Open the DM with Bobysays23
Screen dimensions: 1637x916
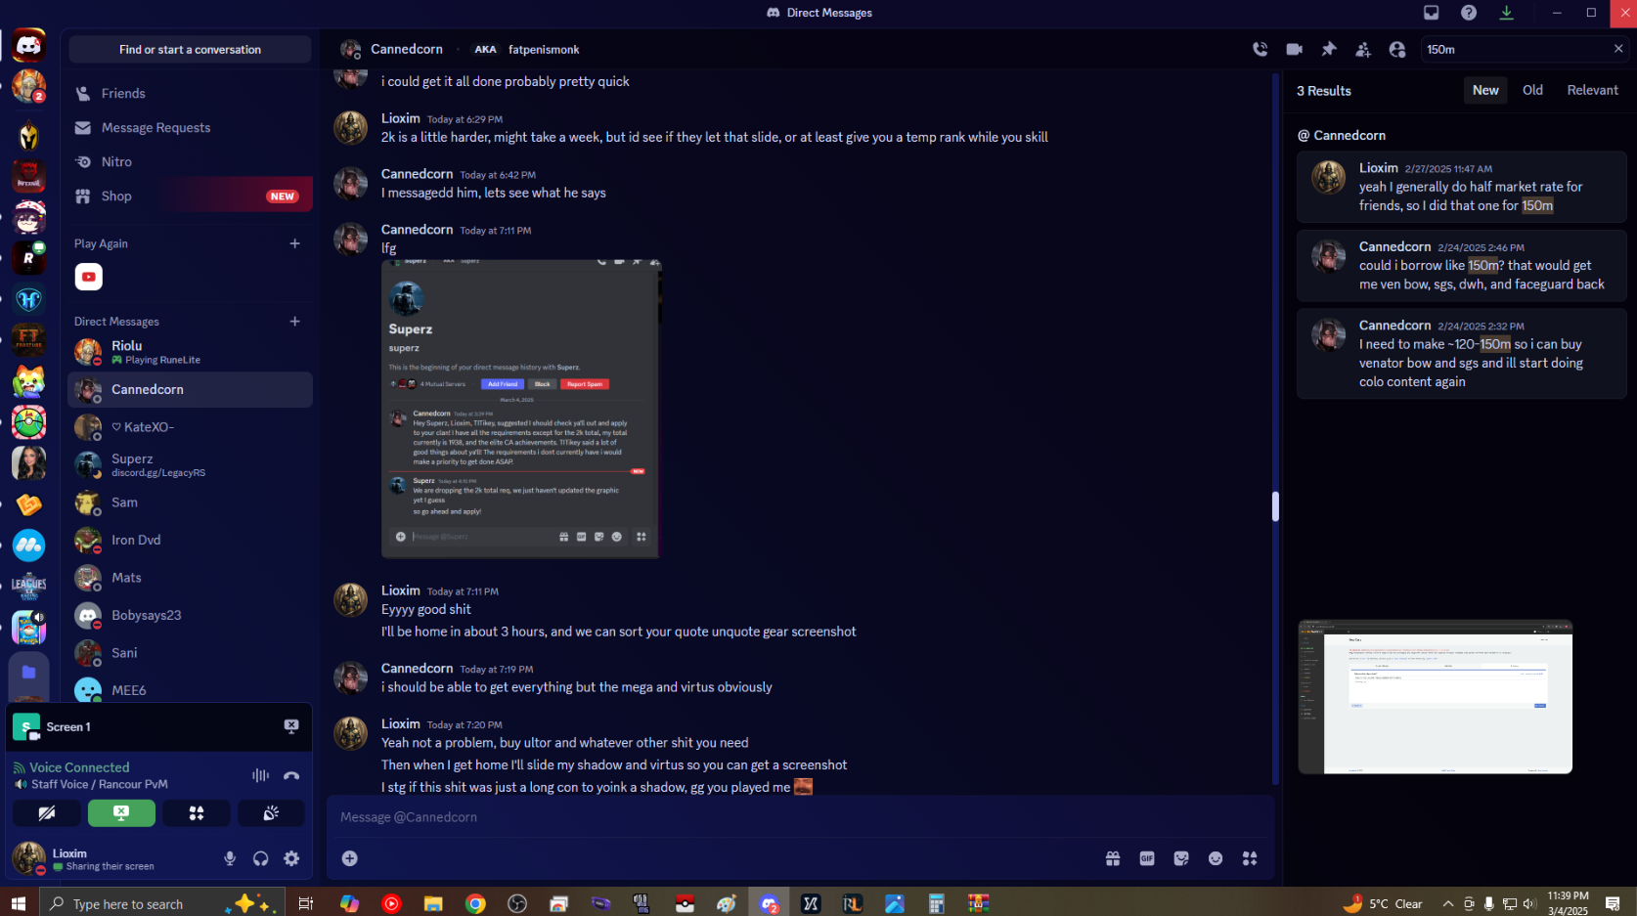tap(191, 615)
